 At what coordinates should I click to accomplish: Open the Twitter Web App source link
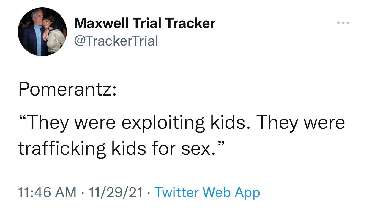coord(207,192)
